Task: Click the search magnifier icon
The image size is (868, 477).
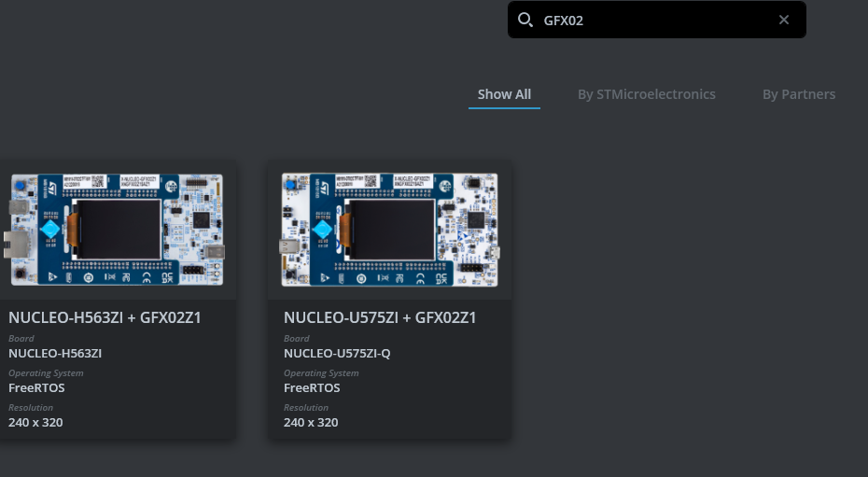Action: coord(525,20)
